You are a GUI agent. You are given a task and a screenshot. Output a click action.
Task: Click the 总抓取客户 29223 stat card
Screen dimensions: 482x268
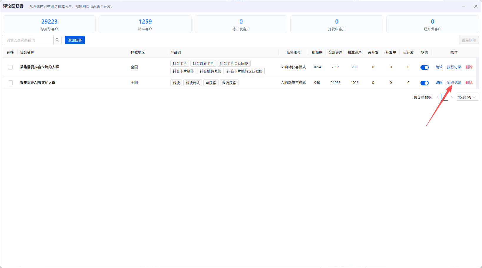pyautogui.click(x=49, y=24)
